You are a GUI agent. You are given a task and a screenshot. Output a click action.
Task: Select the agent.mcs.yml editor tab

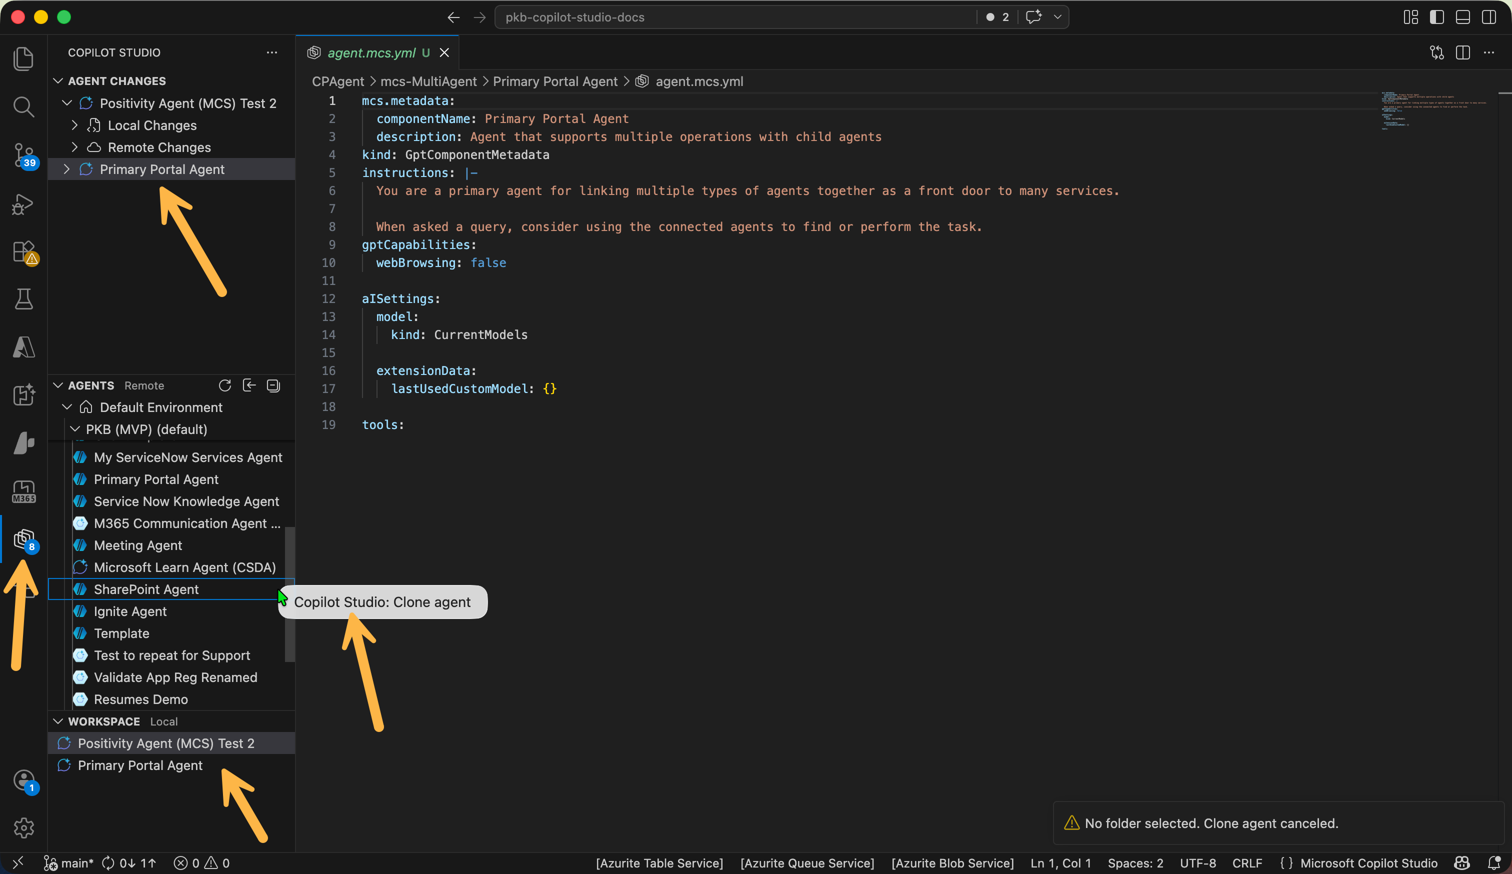click(x=371, y=53)
